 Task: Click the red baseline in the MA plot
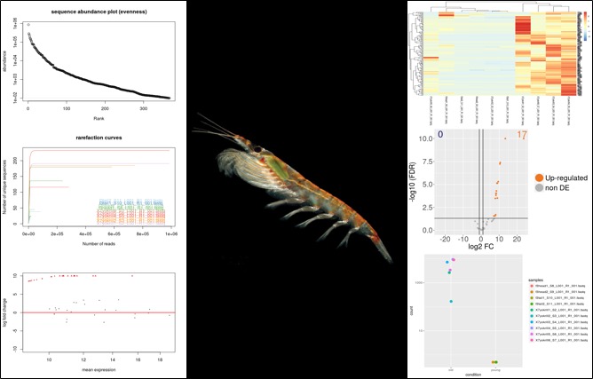coord(99,312)
